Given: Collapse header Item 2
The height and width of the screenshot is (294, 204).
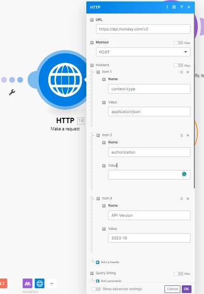Looking at the screenshot, I should point(98,135).
